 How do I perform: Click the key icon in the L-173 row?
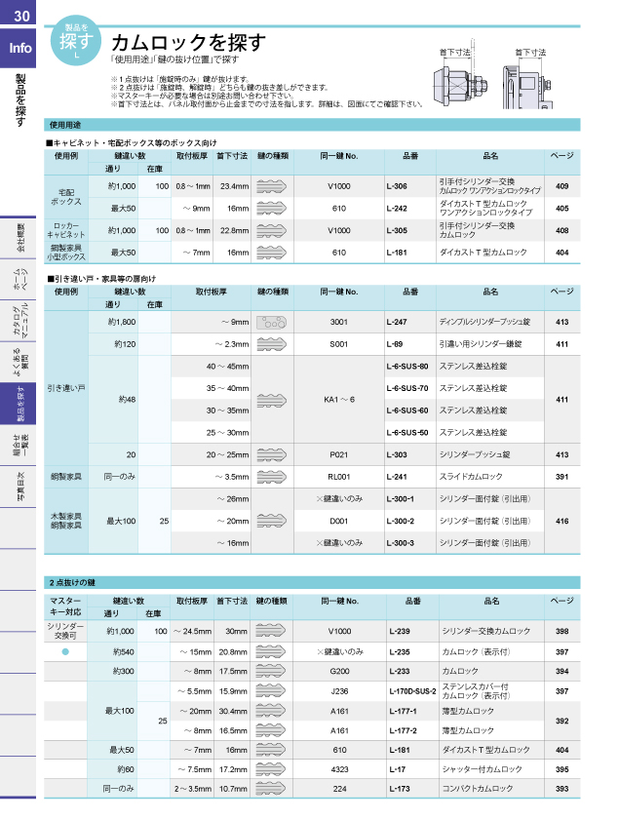[273, 789]
